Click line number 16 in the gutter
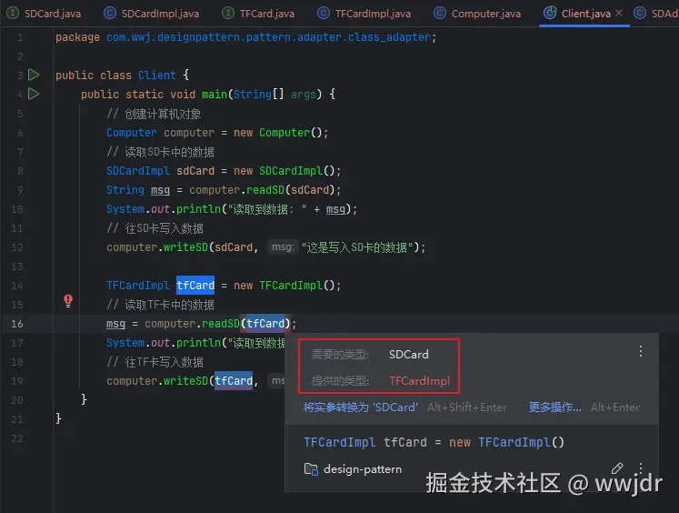Image resolution: width=679 pixels, height=513 pixels. point(17,324)
